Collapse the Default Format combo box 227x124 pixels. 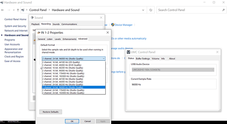tap(104, 58)
